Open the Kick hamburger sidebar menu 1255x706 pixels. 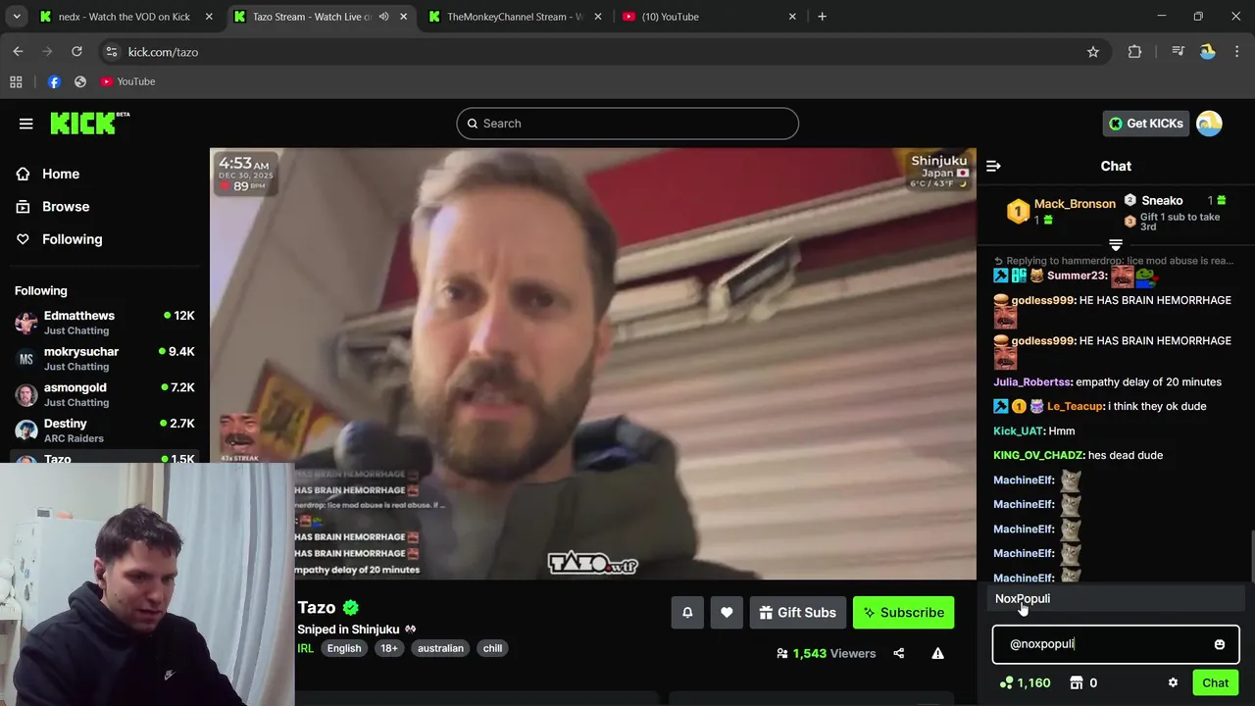pos(26,124)
